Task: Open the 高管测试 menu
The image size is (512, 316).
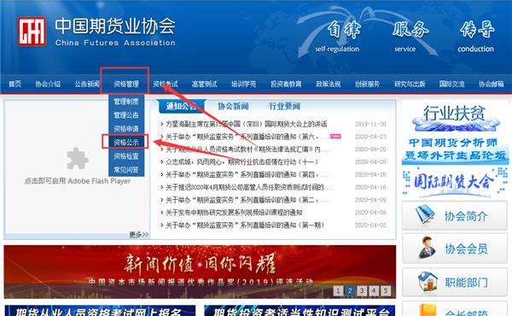Action: [x=205, y=84]
